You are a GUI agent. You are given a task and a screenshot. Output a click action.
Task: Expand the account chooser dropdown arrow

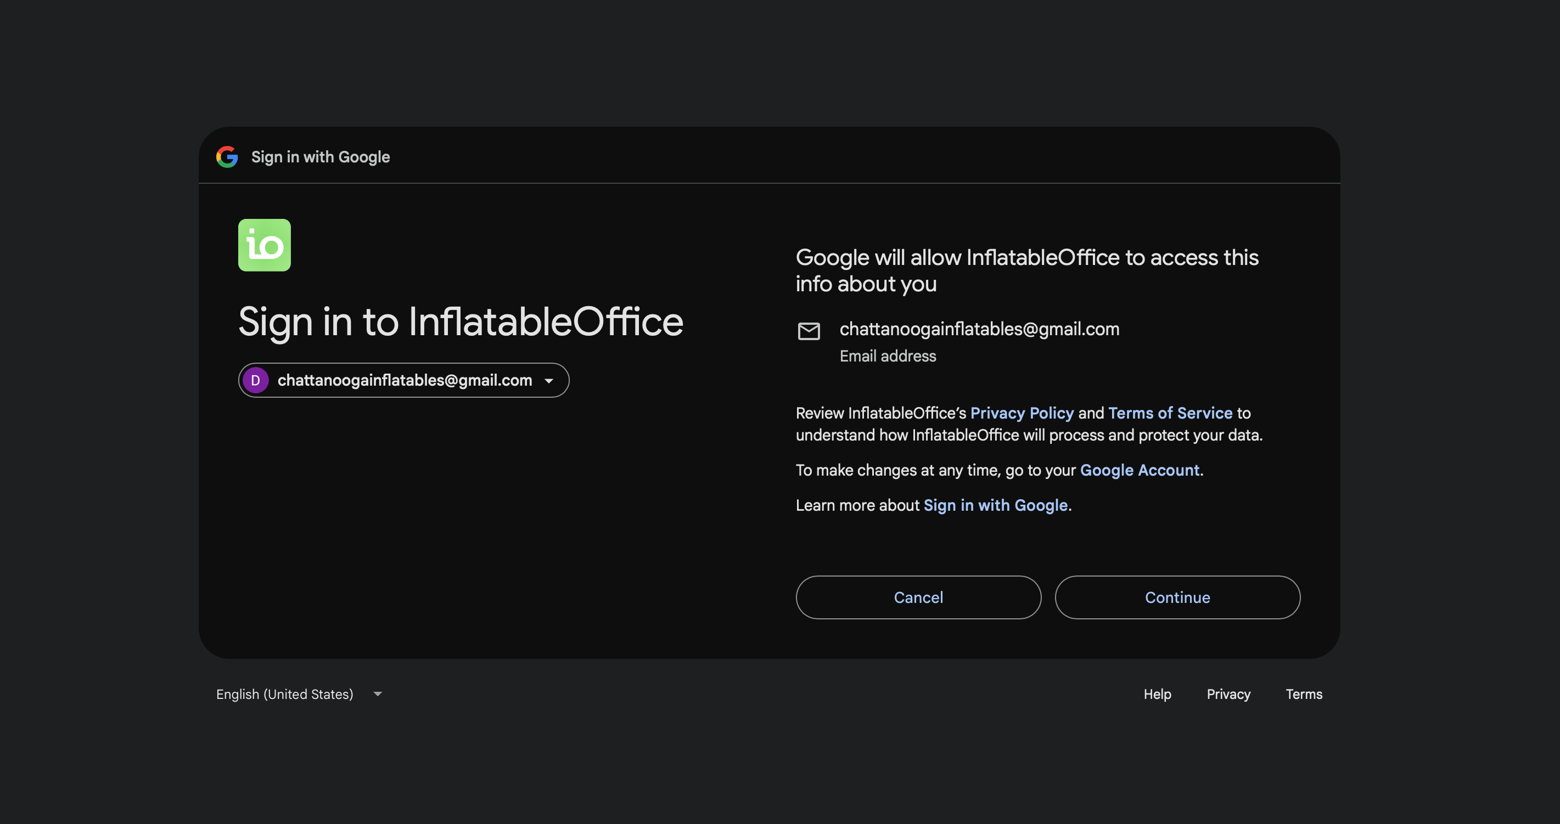coord(549,381)
